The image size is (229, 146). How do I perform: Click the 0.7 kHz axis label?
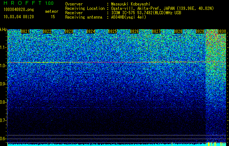pos(3,120)
